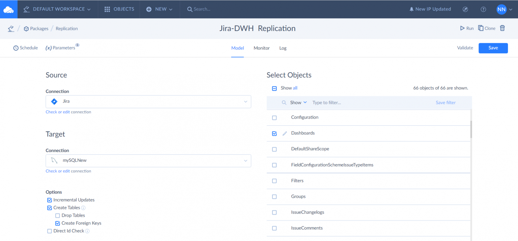Viewport: 518px width, 241px height.
Task: Click the blue Save button
Action: (x=493, y=48)
